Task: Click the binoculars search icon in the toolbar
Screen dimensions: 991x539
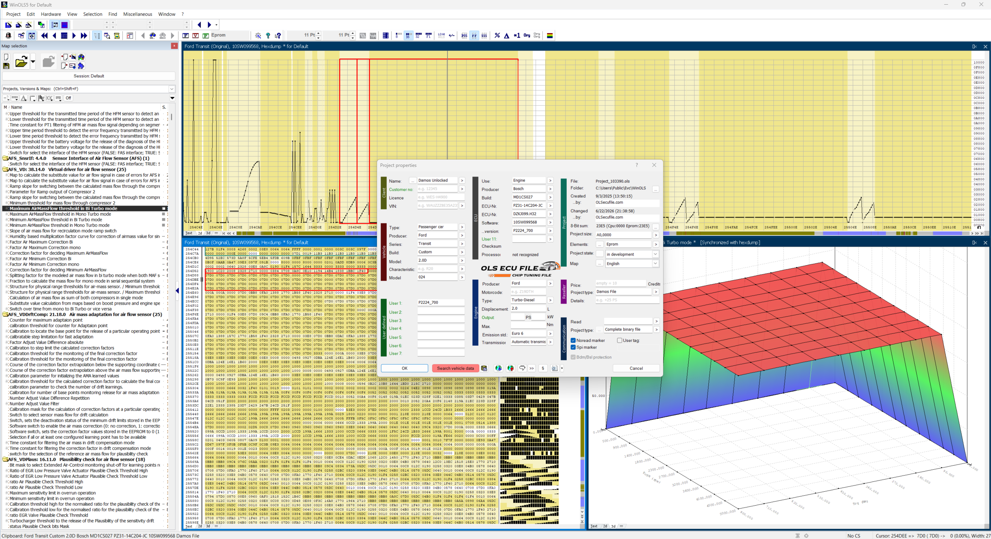Action: [153, 36]
